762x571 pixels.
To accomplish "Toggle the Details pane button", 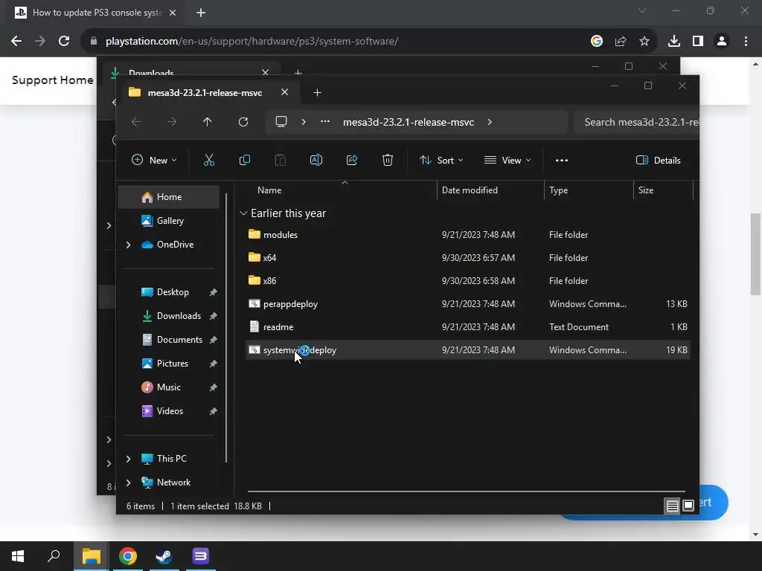I will click(x=659, y=161).
